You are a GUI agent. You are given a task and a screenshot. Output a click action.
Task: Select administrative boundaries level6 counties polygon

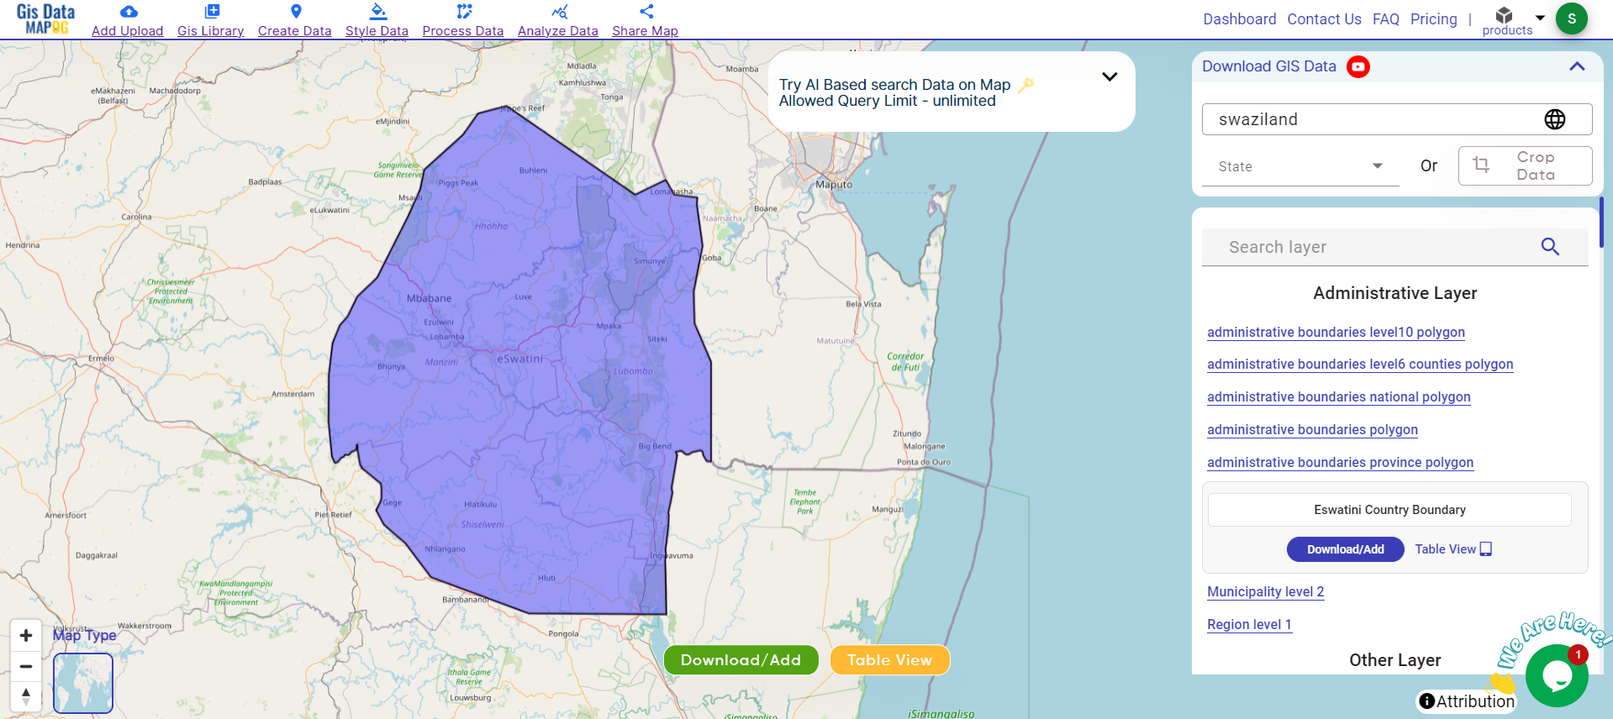pos(1360,365)
